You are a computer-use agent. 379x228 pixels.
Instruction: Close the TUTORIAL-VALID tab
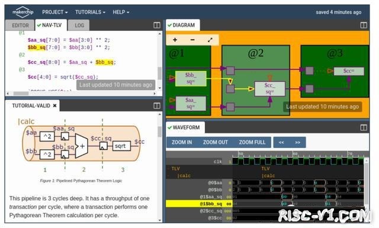(55, 105)
